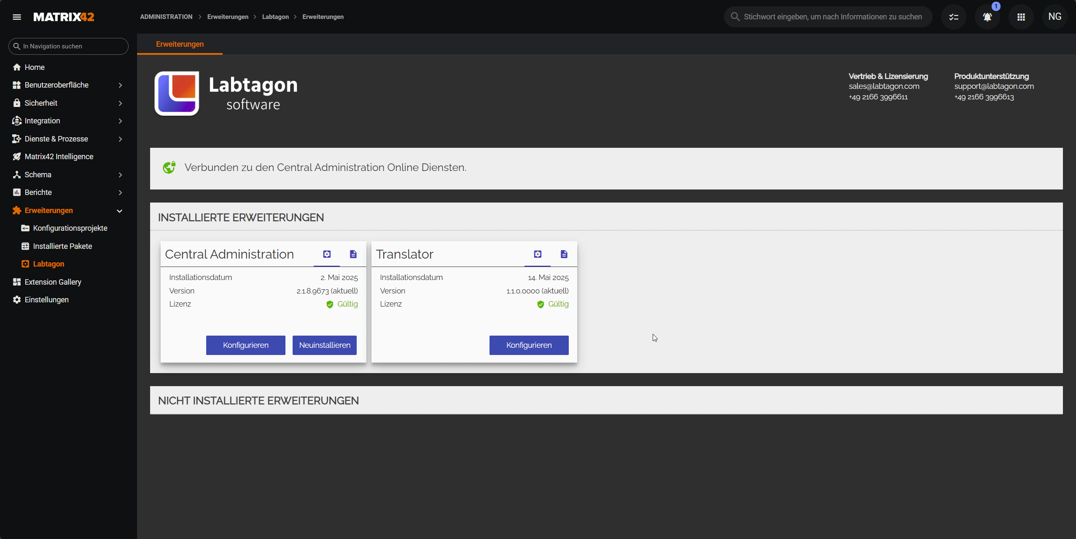This screenshot has height=539, width=1076.
Task: Go to Labtagon breadcrumb
Action: click(275, 17)
